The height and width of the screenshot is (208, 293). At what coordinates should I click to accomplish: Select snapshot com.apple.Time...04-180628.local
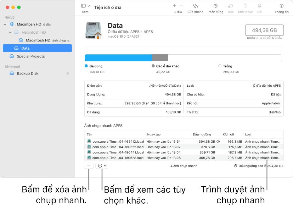(184, 158)
